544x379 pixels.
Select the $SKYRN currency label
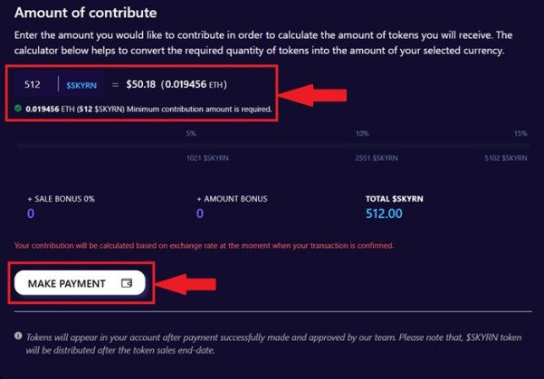click(81, 85)
